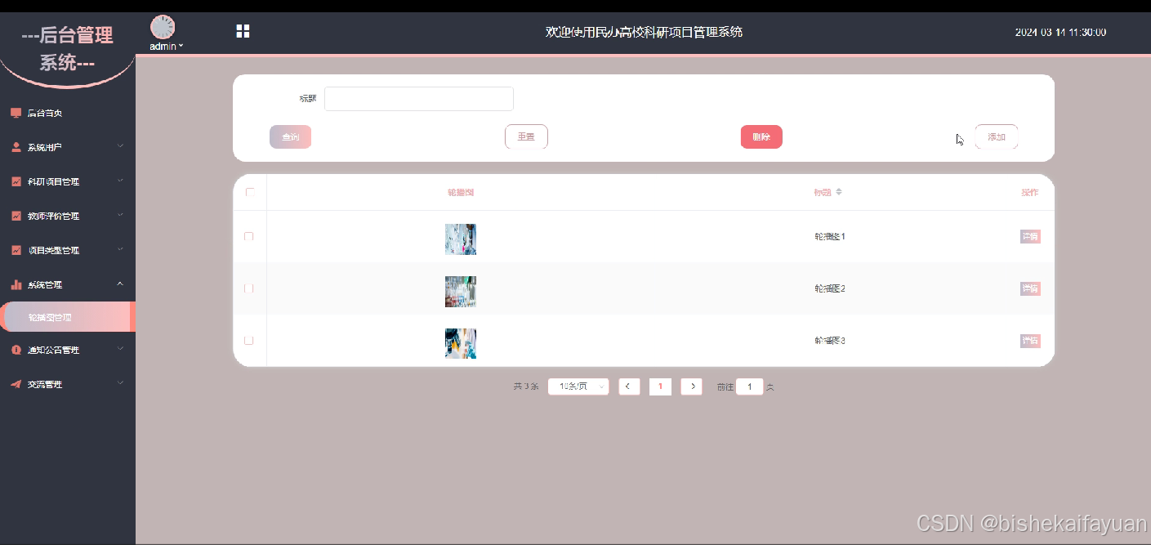Expand 交流管理 chevron
This screenshot has width=1151, height=545.
tap(120, 383)
